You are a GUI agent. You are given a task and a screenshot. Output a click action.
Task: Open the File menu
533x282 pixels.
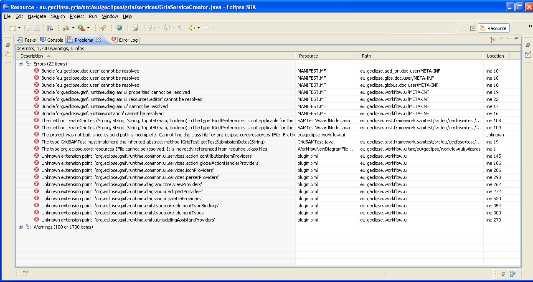coord(7,16)
